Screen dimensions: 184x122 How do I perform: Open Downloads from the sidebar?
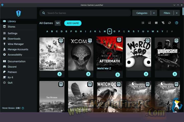click(x=19, y=39)
